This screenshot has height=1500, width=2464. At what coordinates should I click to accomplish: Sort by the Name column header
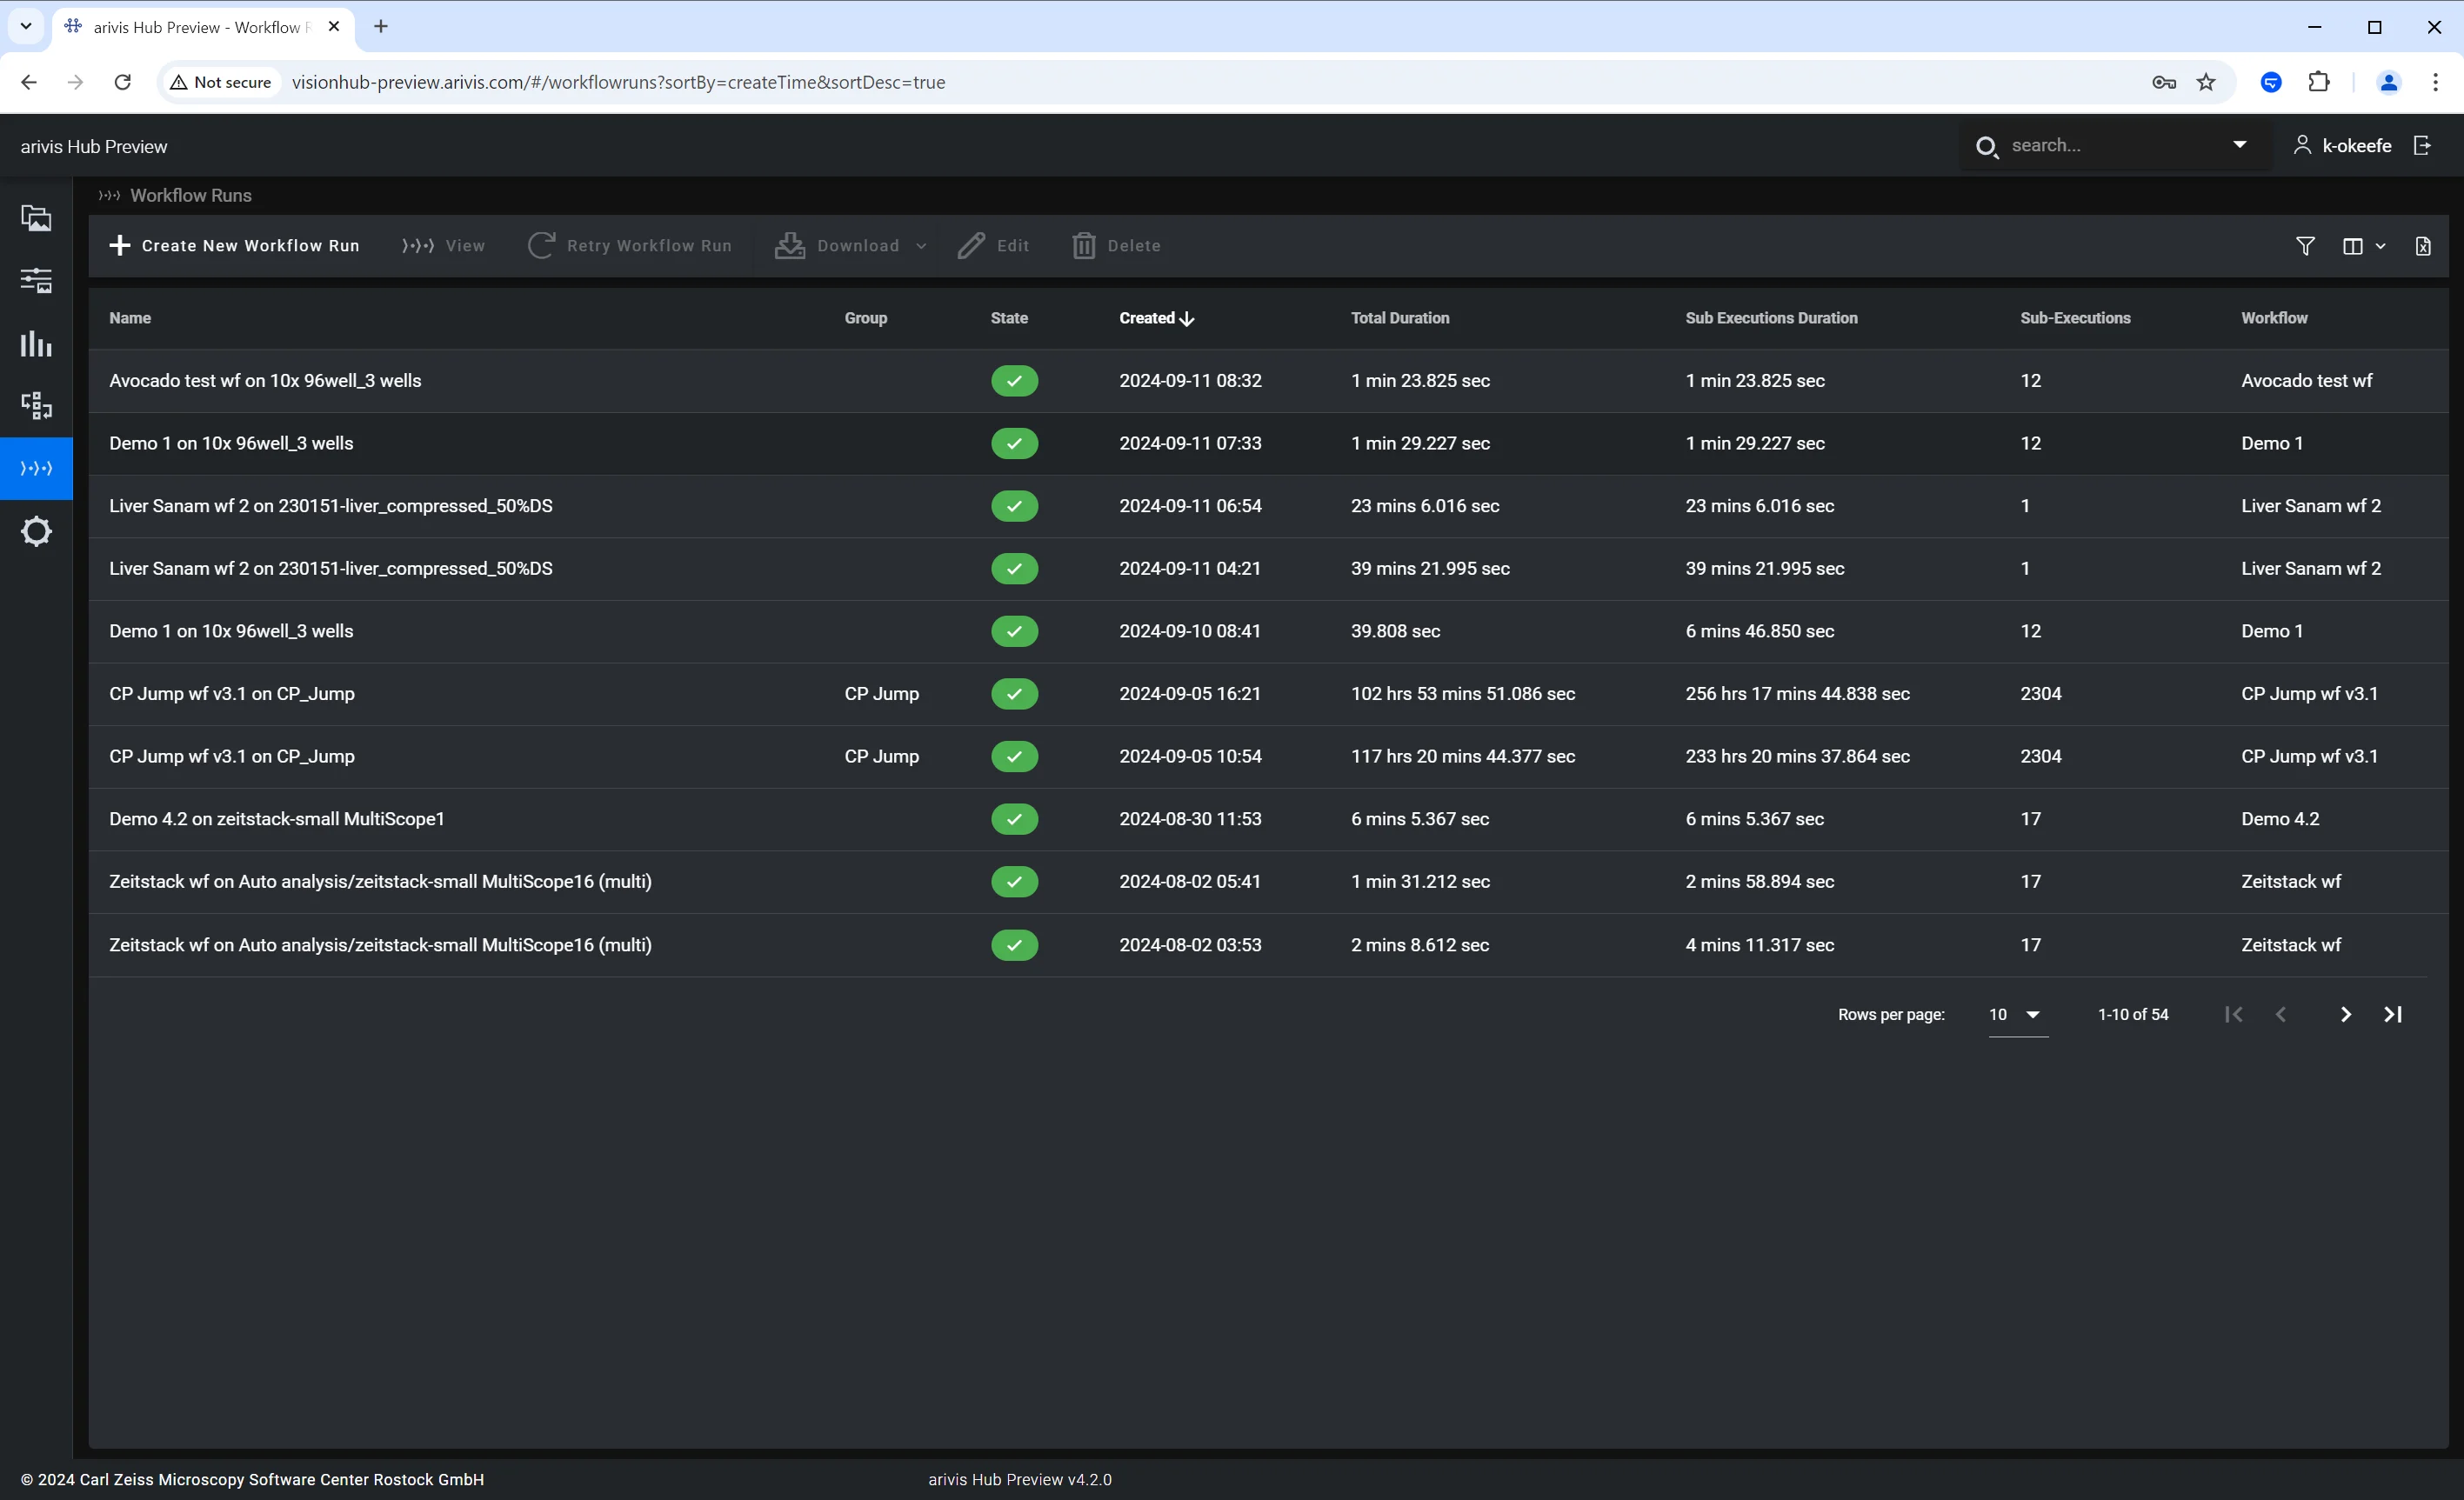(130, 318)
